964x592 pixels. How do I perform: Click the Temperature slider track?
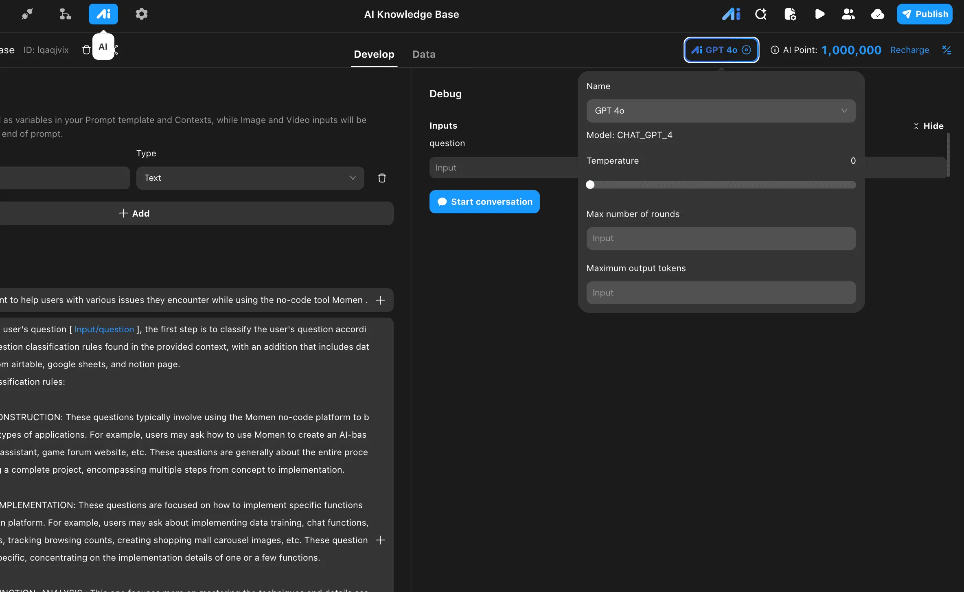721,185
